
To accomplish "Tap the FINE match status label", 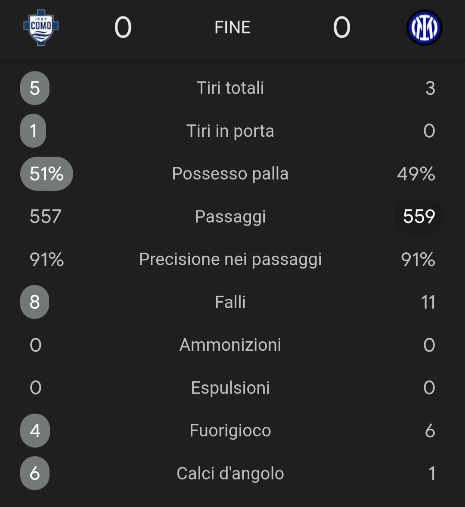I will click(232, 28).
